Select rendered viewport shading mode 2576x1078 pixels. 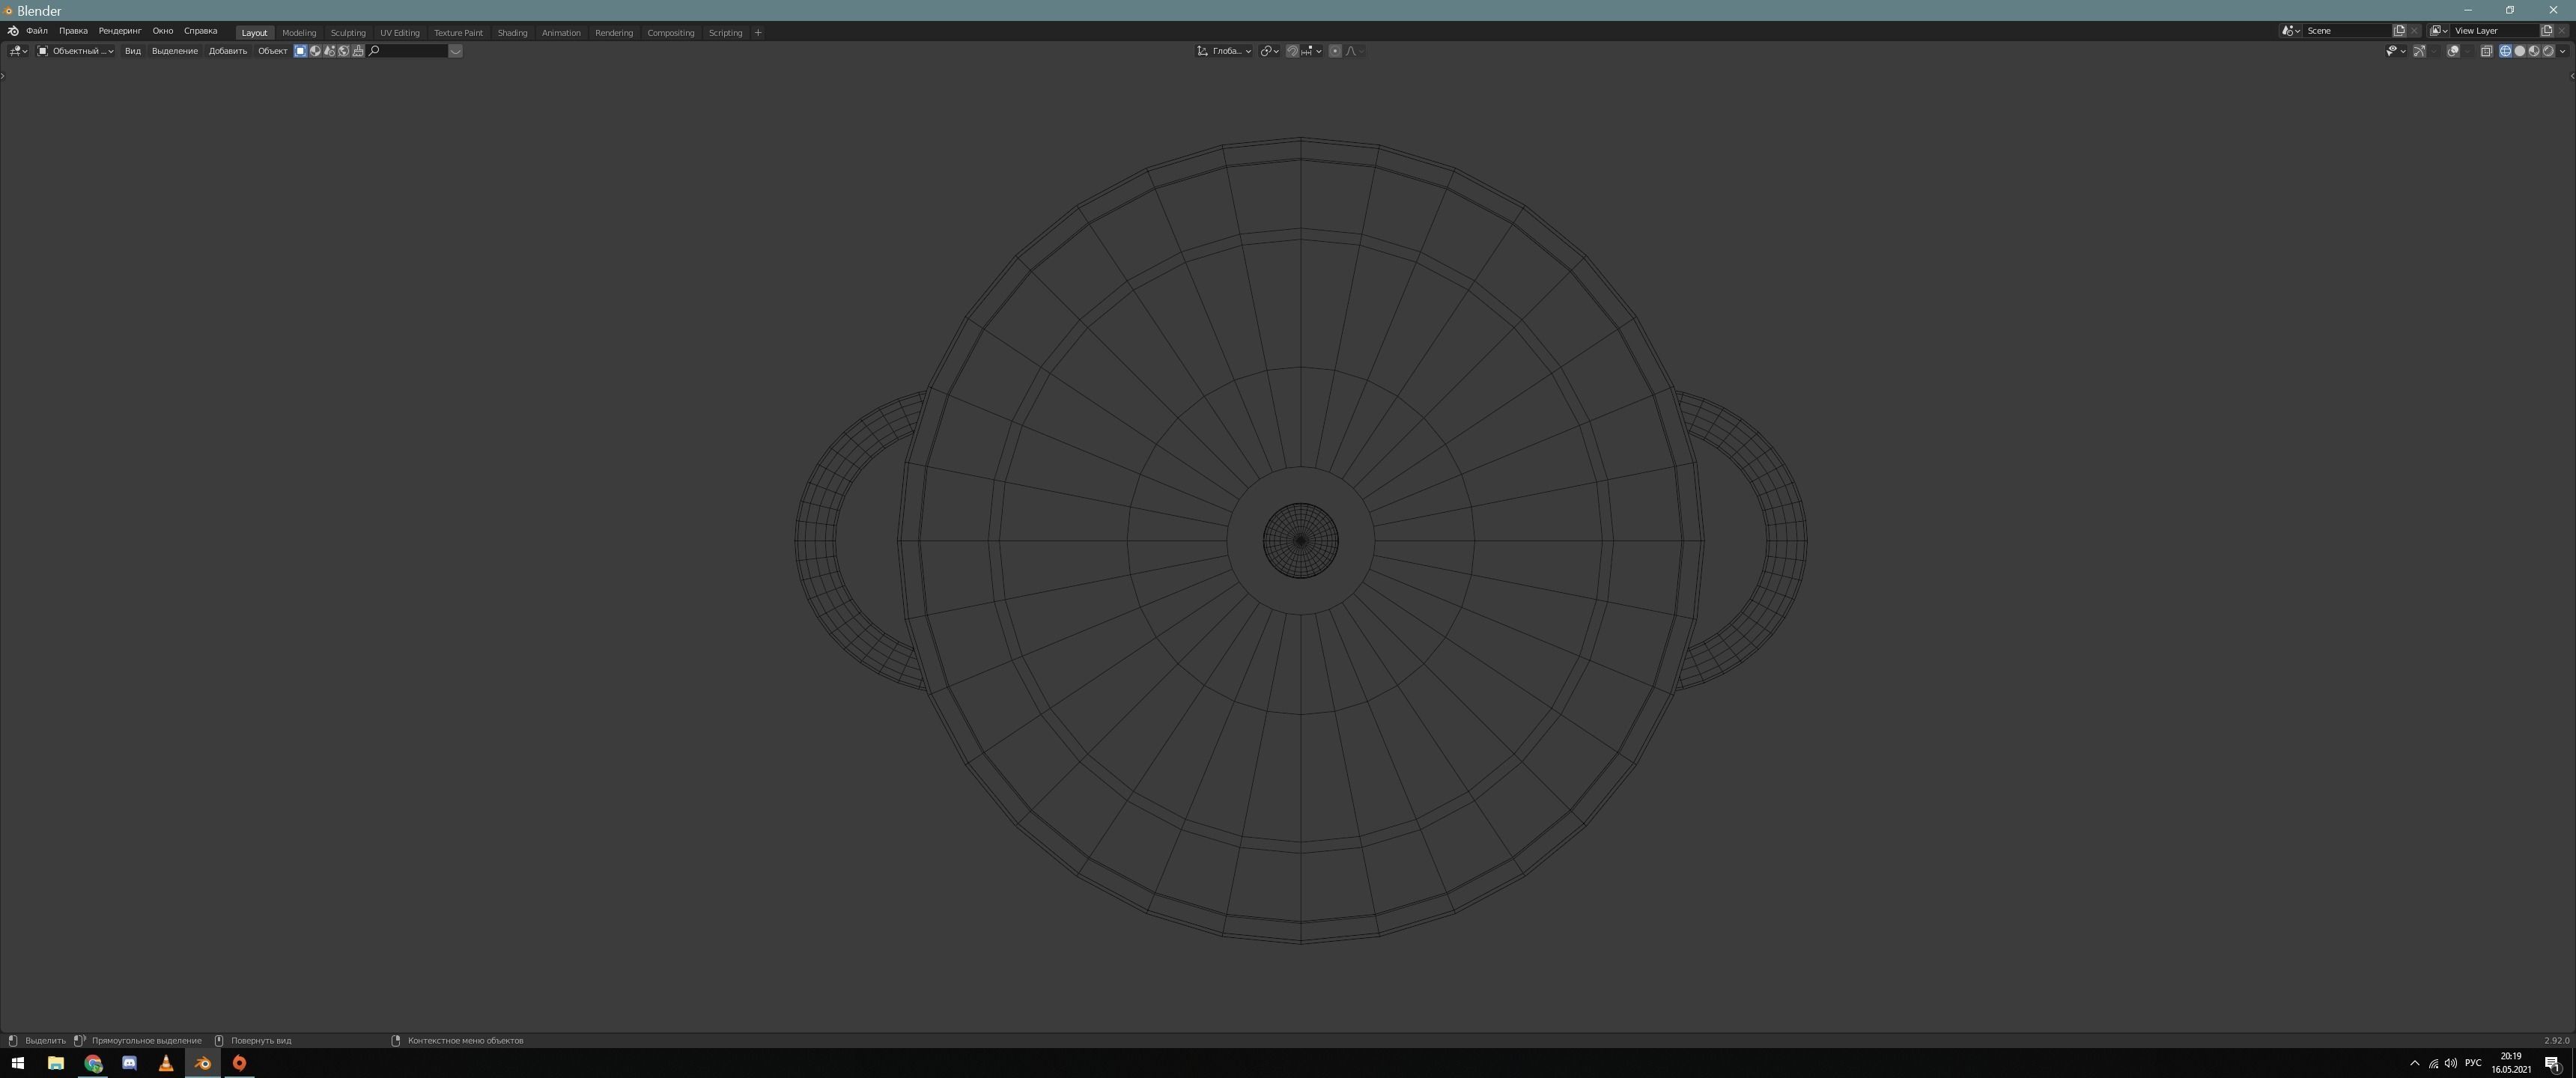point(2547,51)
